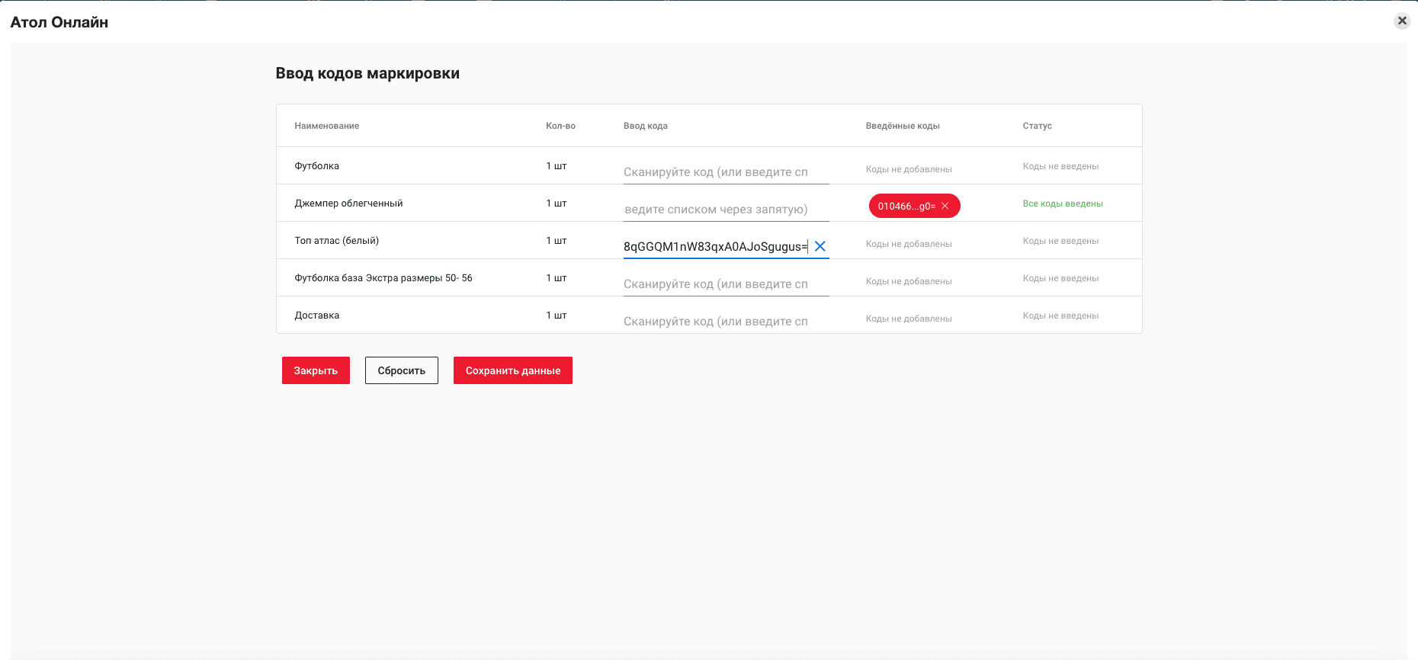The height and width of the screenshot is (660, 1418).
Task: Click the Сбросить button
Action: pyautogui.click(x=401, y=370)
